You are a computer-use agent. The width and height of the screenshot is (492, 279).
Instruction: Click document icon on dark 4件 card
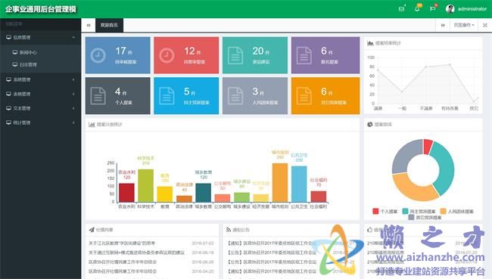pyautogui.click(x=98, y=96)
